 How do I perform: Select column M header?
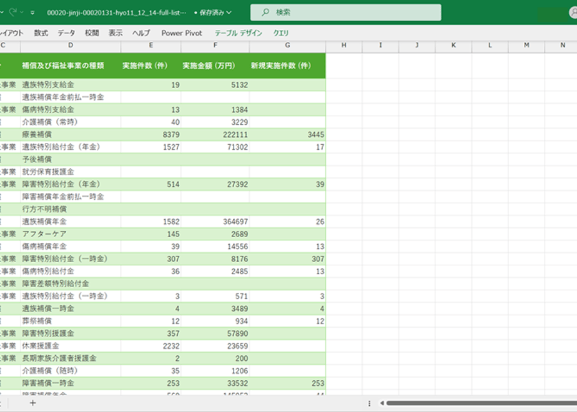pyautogui.click(x=526, y=46)
